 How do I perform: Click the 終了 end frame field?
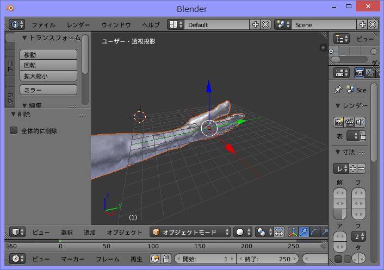[x=267, y=259]
